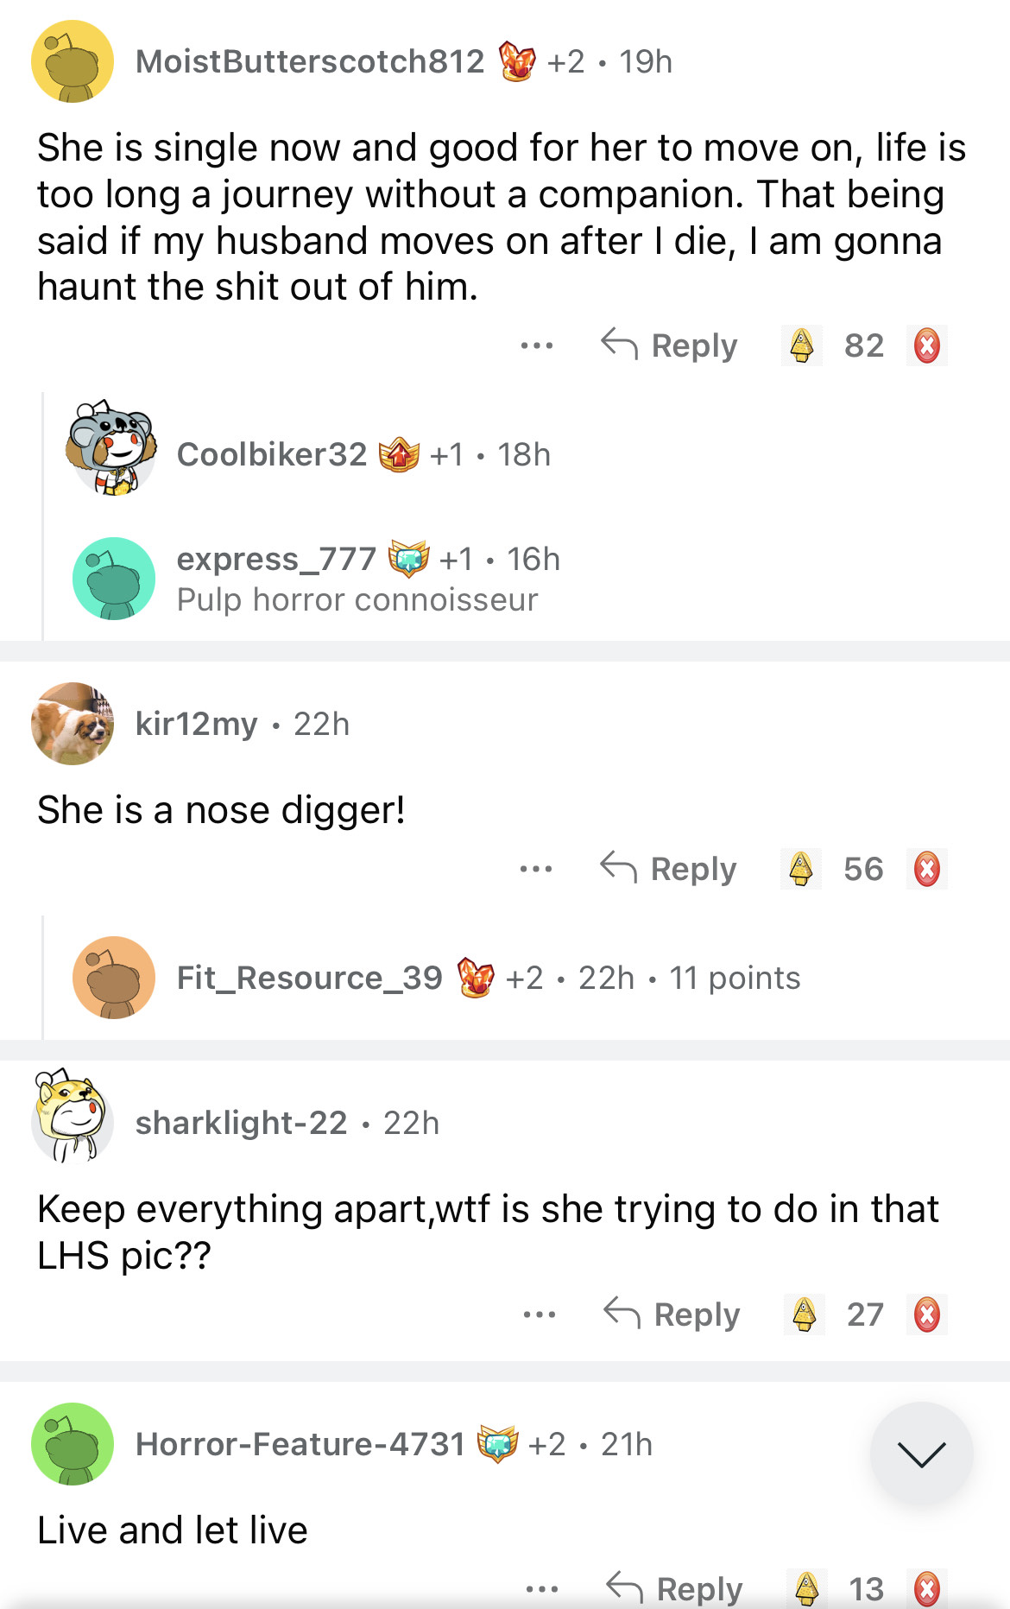1010x1609 pixels.
Task: Upvote MoistButterscotch812's comment
Action: point(802,345)
